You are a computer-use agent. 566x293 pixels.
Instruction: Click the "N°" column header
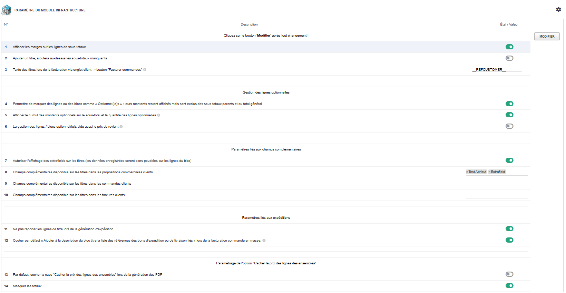point(6,25)
